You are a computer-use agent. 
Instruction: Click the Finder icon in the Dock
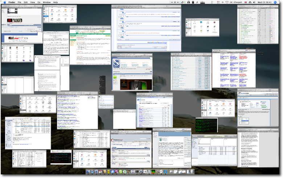coord(88,171)
